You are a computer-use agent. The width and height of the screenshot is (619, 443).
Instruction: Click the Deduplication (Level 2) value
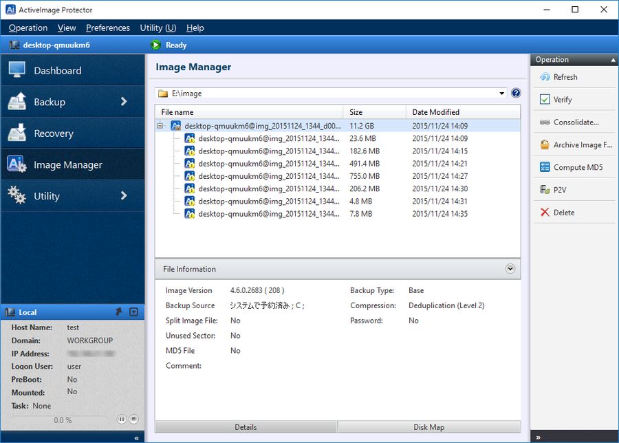(x=446, y=305)
